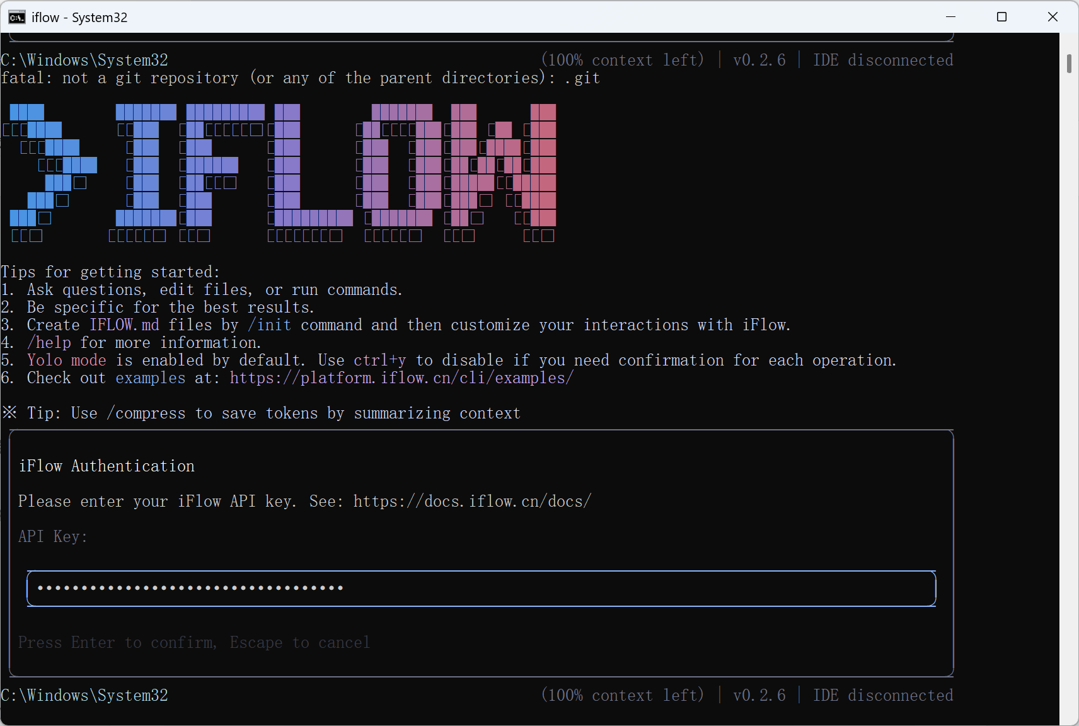Viewport: 1079px width, 726px height.
Task: Click the 'ctrl+y' shortcut text
Action: coord(379,360)
